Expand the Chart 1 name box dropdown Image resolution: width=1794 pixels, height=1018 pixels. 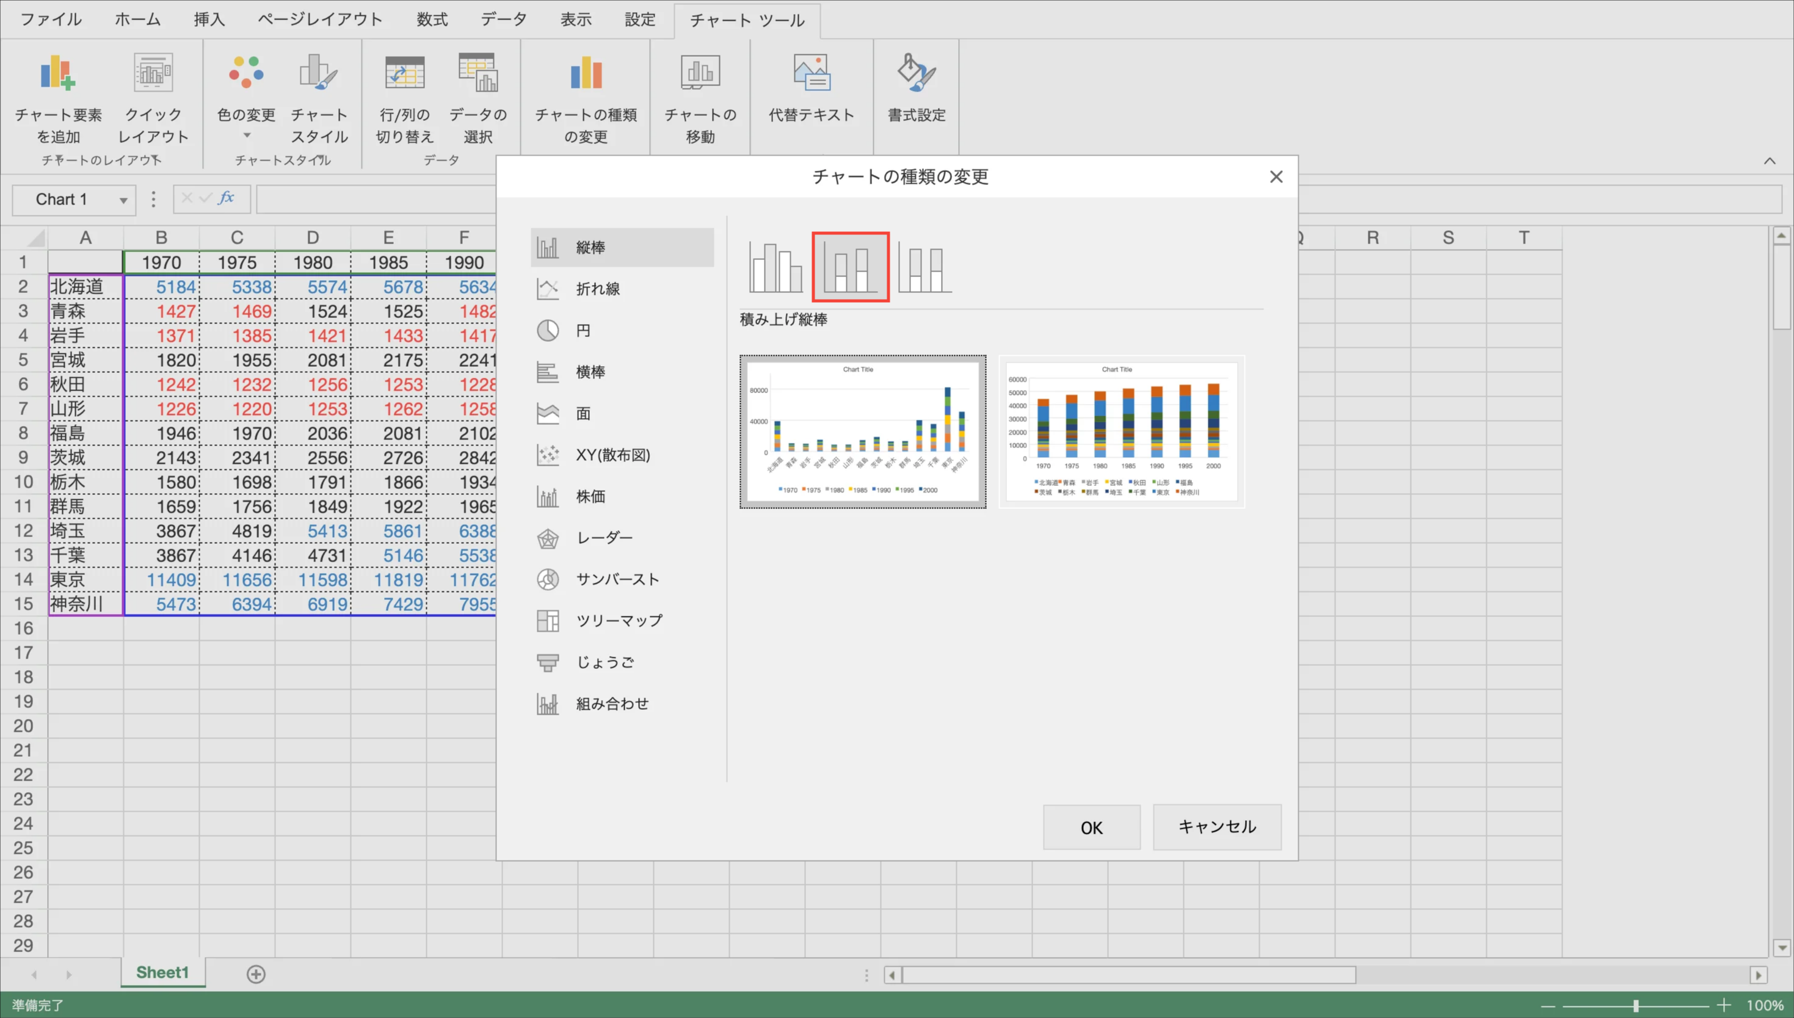point(123,201)
